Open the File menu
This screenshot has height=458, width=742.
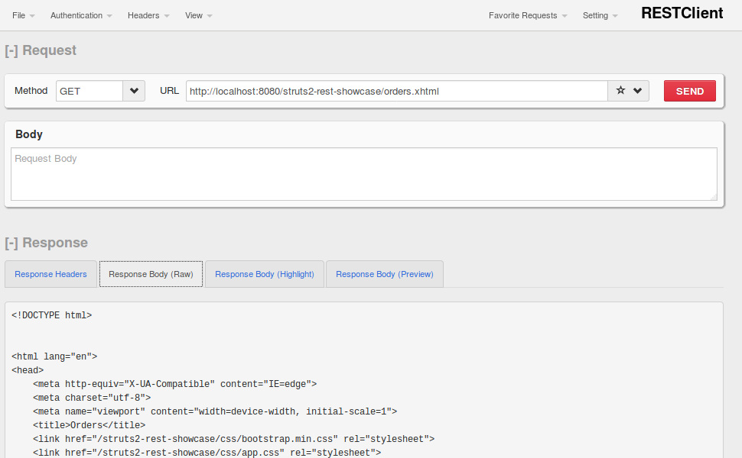[23, 15]
